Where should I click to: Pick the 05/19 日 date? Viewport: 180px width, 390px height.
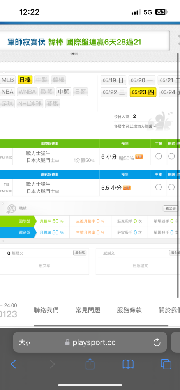113,80
